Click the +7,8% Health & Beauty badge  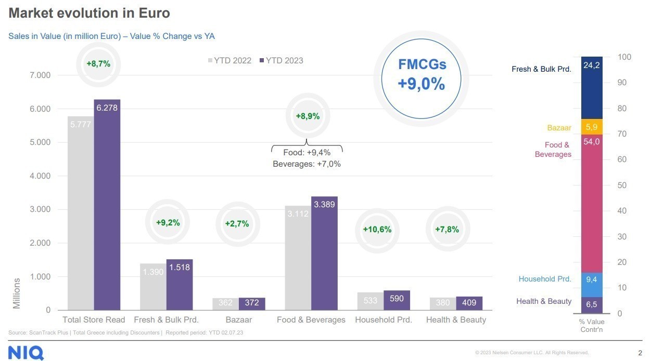(x=447, y=230)
